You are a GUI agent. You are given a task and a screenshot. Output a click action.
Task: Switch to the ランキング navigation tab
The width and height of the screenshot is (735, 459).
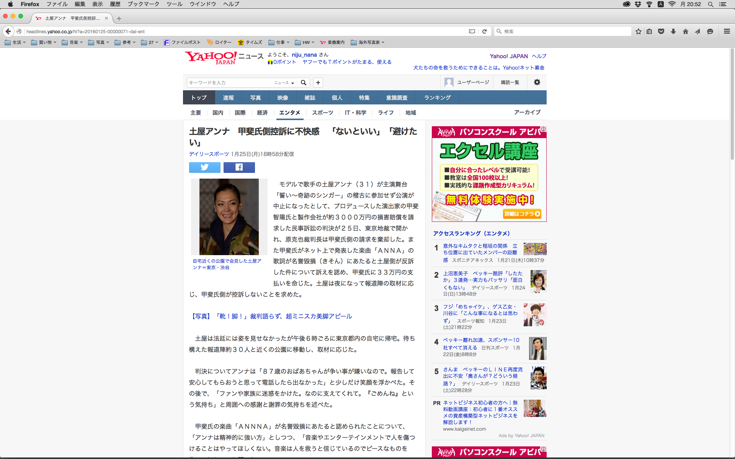coord(437,98)
